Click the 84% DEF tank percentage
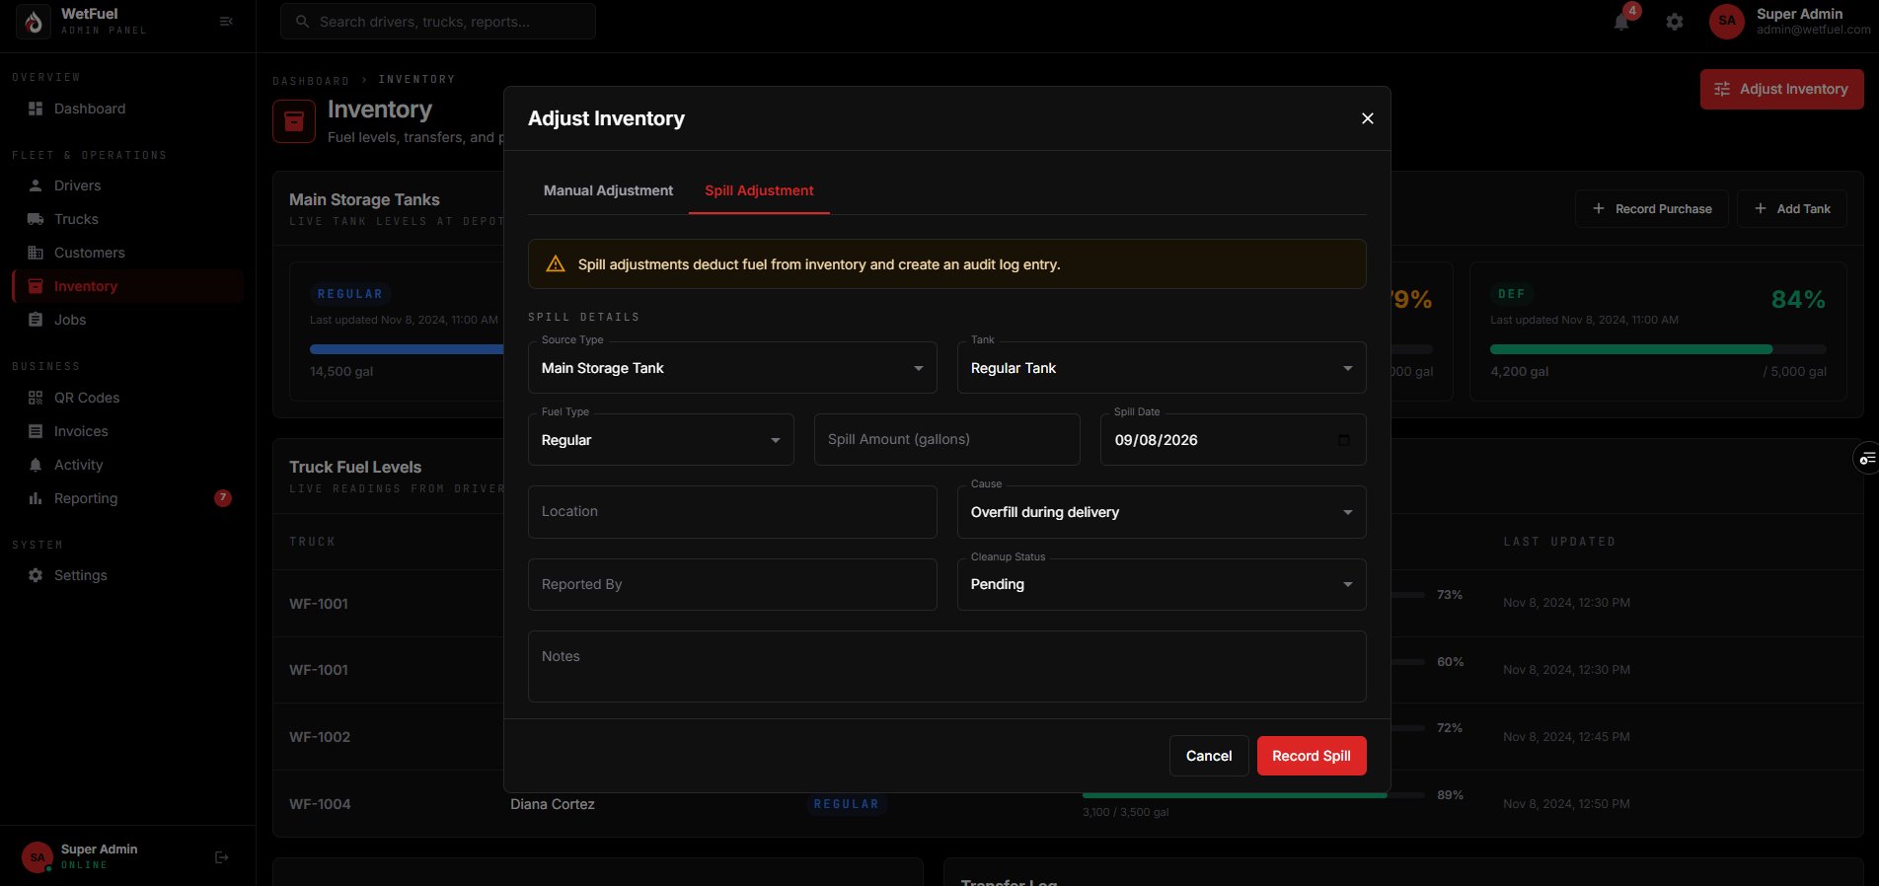Image resolution: width=1879 pixels, height=886 pixels. click(1798, 300)
